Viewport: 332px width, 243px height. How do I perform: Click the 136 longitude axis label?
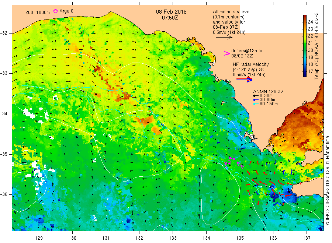[x=273, y=238]
